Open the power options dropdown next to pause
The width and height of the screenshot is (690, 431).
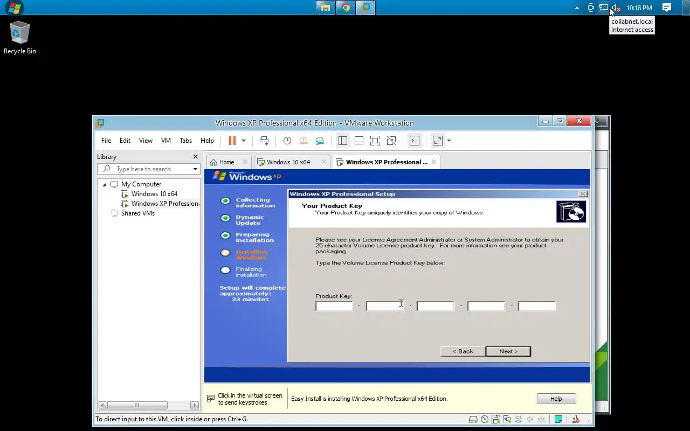244,141
